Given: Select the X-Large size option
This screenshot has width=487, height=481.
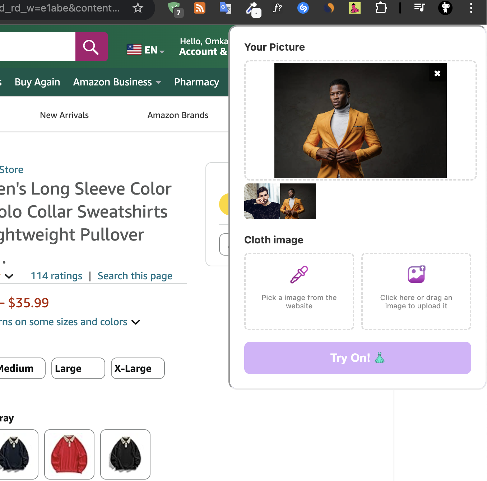Looking at the screenshot, I should pos(138,368).
